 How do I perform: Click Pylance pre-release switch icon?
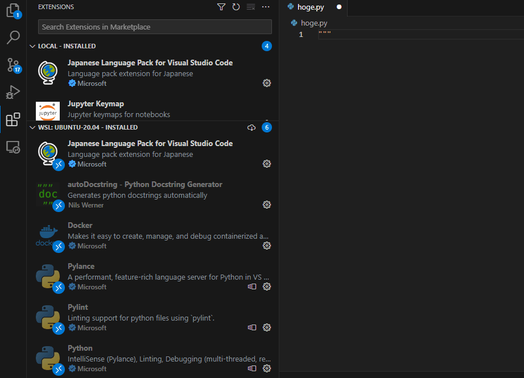(x=252, y=286)
